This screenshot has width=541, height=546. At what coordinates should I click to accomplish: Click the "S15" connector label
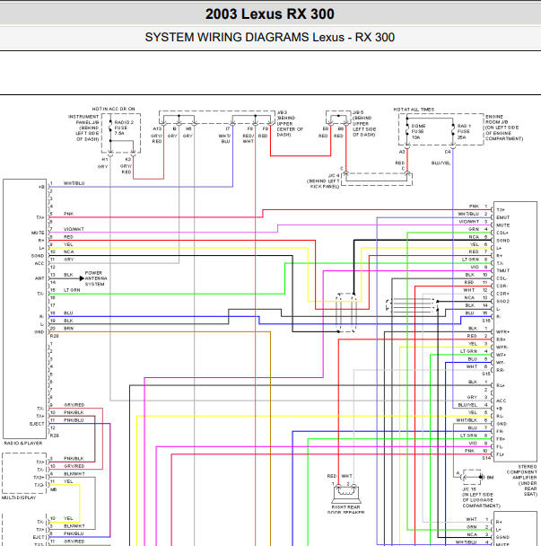point(486,374)
